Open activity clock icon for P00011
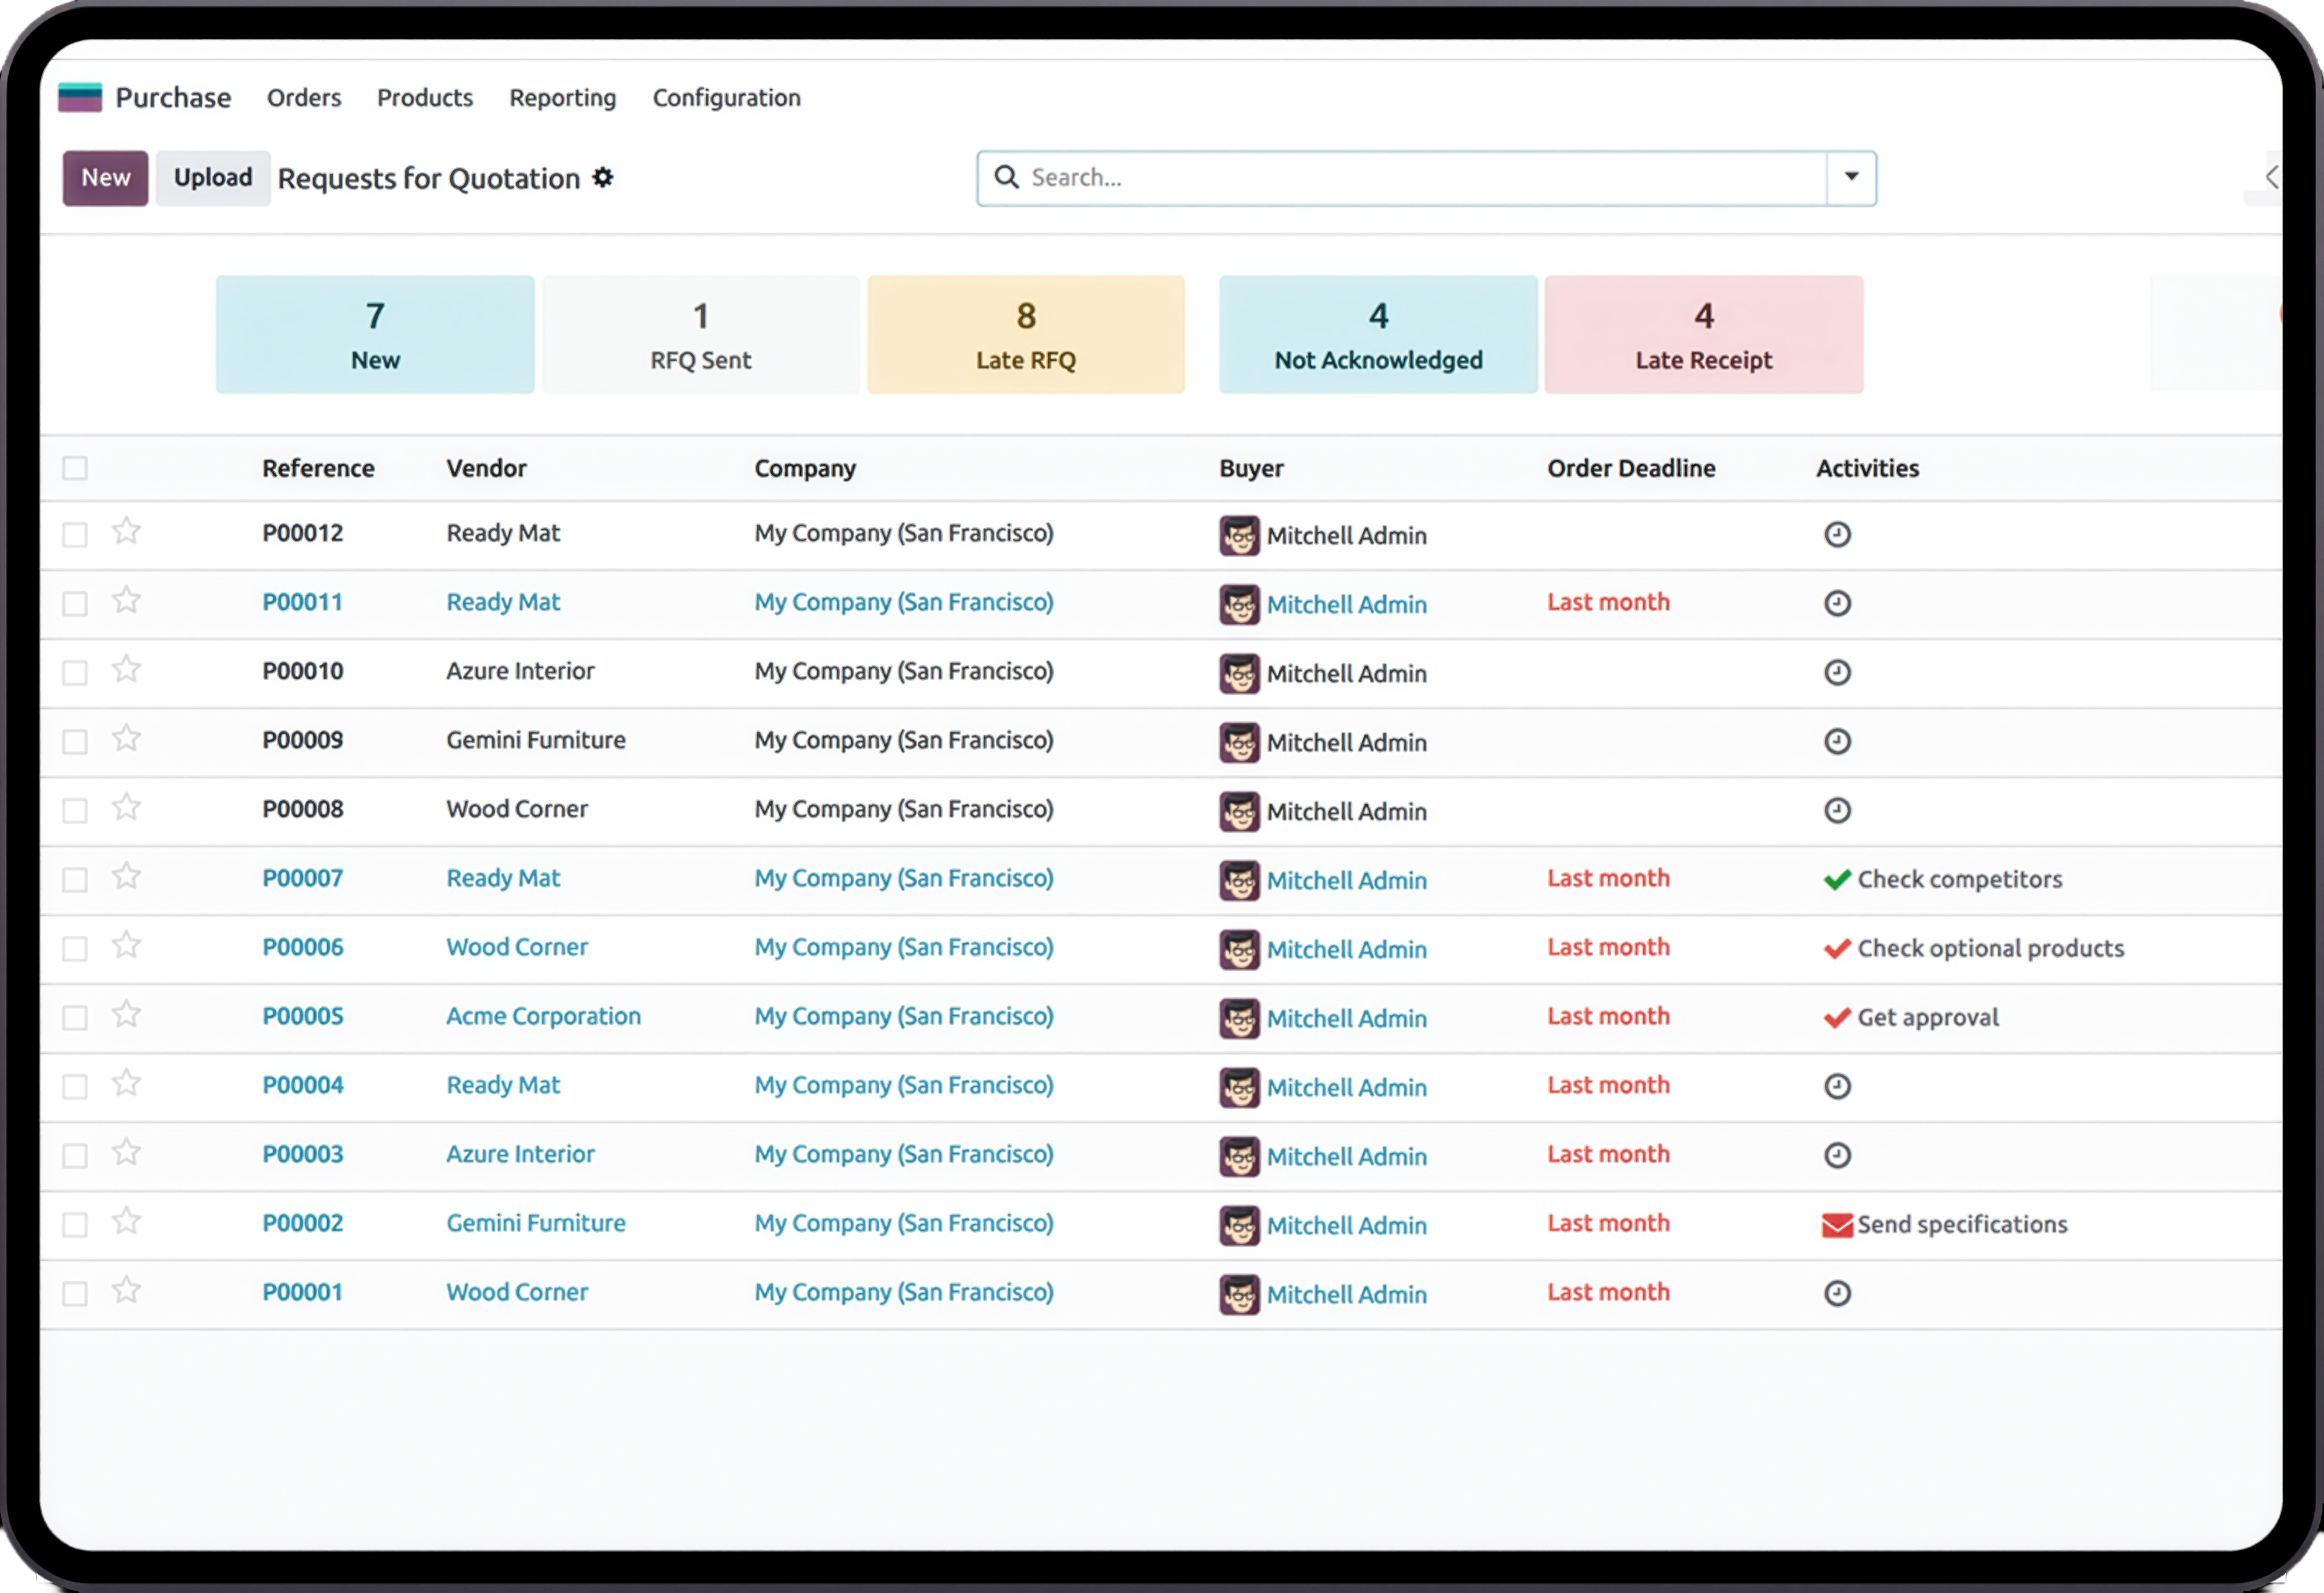 1837,604
